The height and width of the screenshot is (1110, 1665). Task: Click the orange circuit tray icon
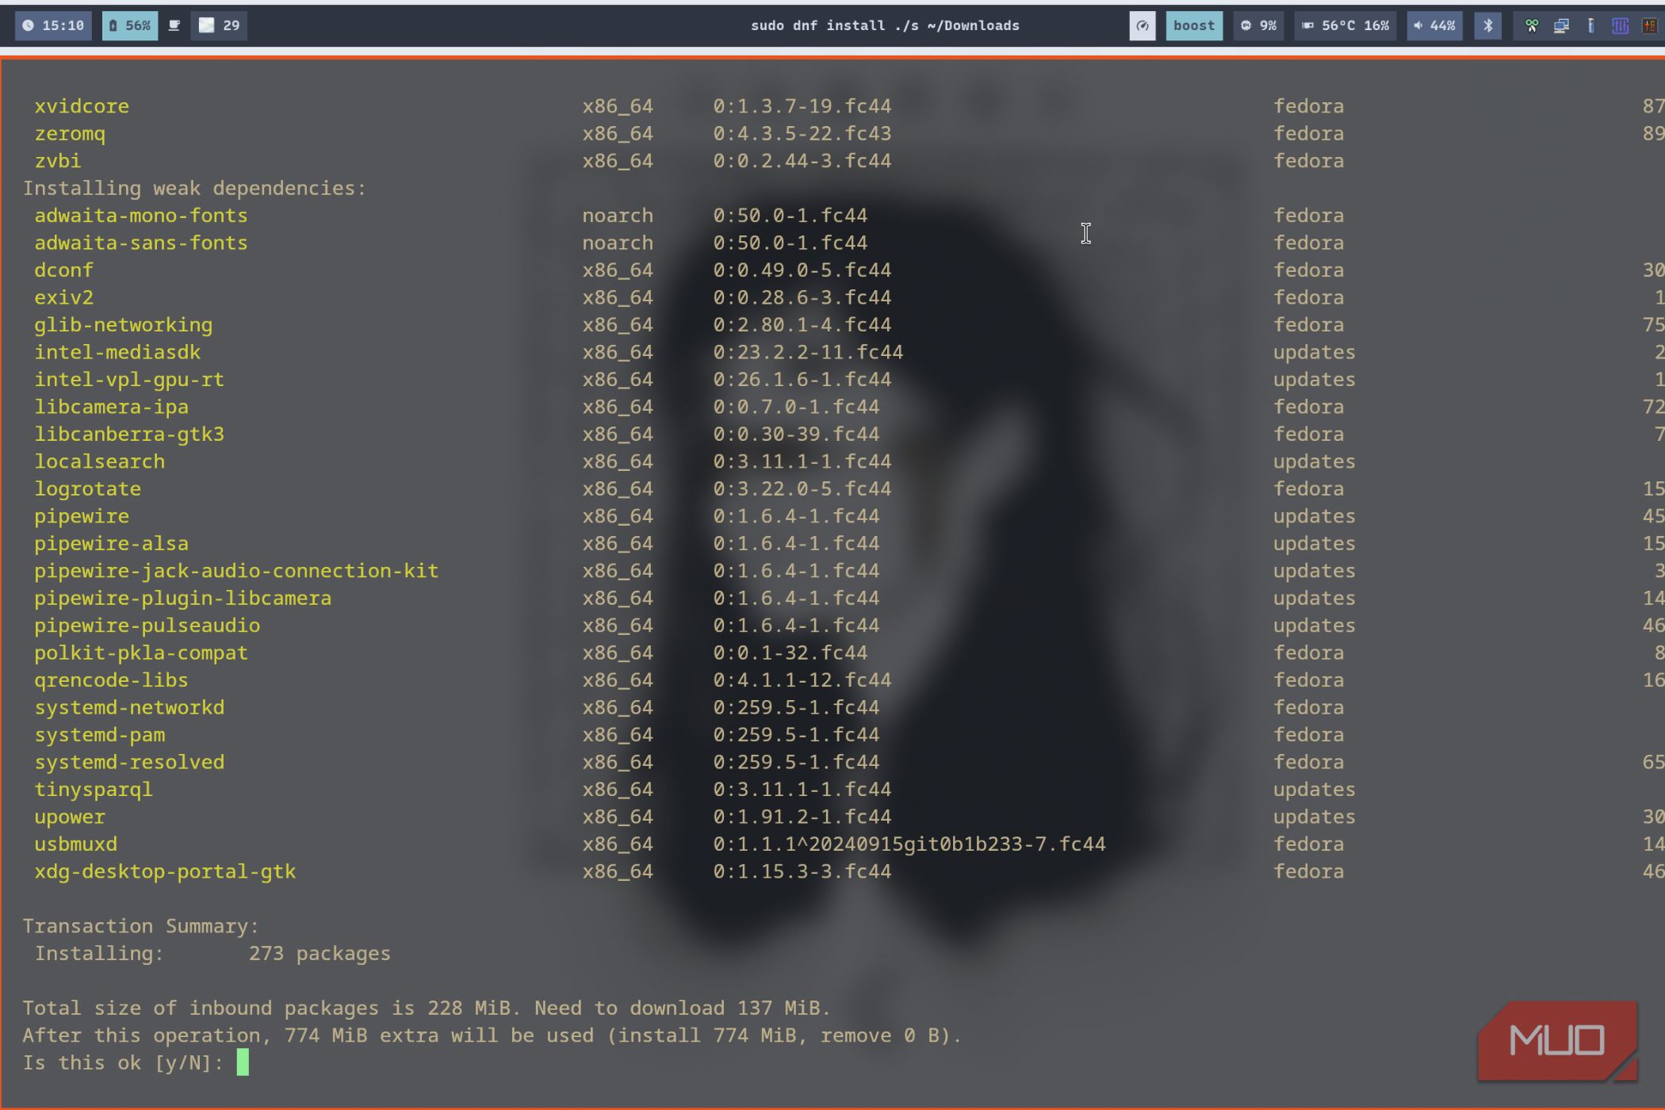[x=1649, y=25]
